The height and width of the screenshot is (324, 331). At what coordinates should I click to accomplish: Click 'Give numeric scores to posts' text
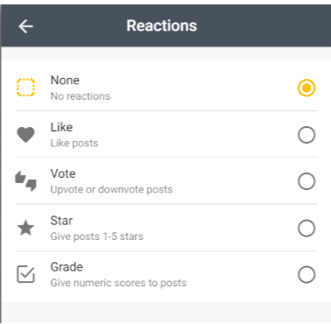[x=118, y=283]
